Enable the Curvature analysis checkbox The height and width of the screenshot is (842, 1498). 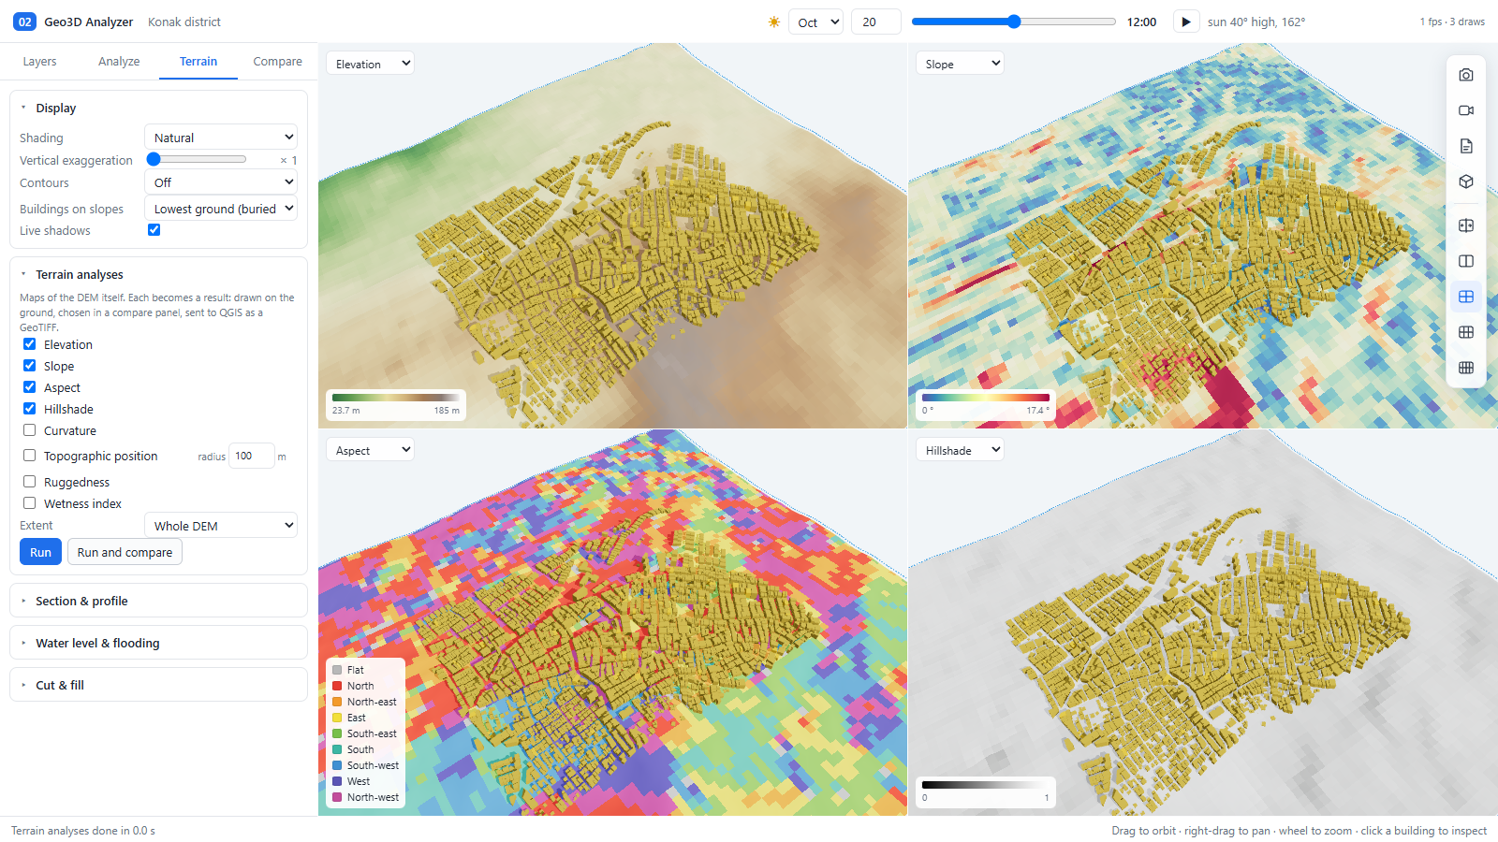pyautogui.click(x=30, y=430)
